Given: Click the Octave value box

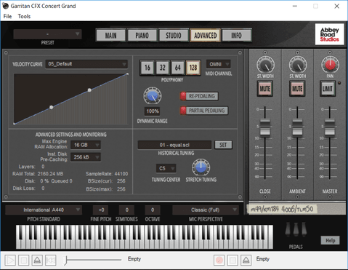Looking at the screenshot, I should 153,210.
